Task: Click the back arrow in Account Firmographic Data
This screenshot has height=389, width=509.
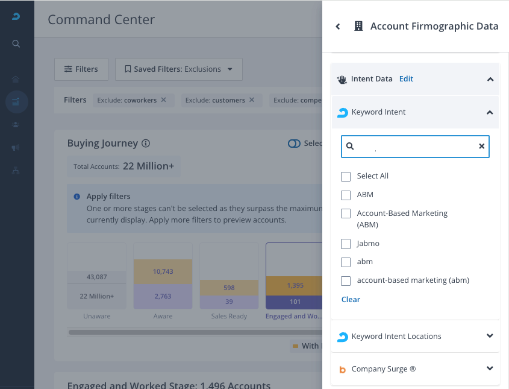Action: [x=338, y=27]
